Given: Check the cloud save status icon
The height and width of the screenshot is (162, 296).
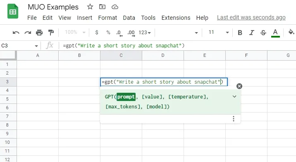Looking at the screenshot, I should (115, 7).
